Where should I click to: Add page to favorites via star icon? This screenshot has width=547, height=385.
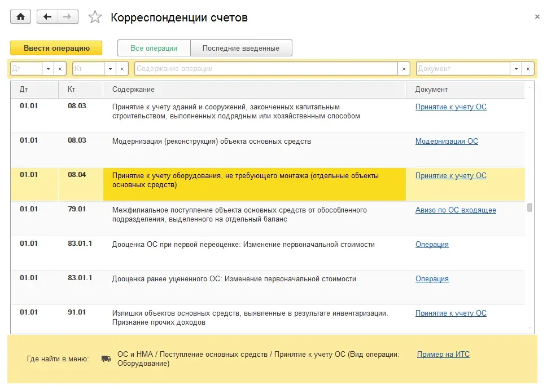(94, 16)
